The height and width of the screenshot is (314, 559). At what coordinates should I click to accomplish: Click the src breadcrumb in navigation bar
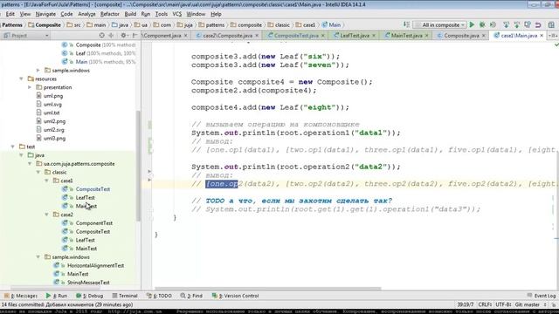click(73, 25)
